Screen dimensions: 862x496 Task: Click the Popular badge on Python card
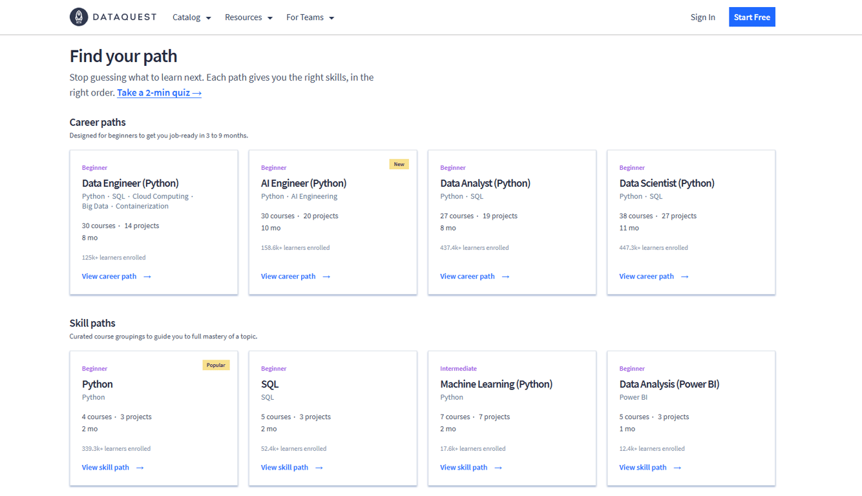216,365
